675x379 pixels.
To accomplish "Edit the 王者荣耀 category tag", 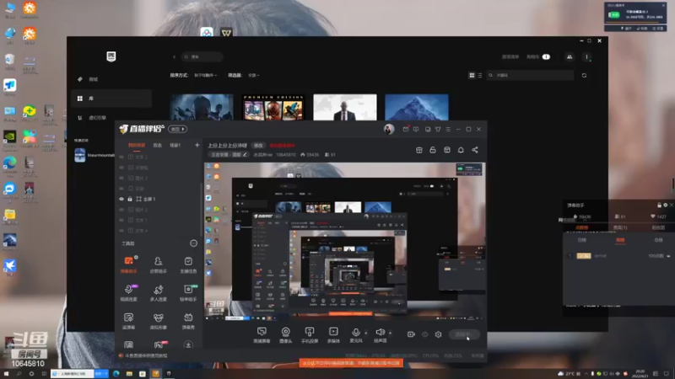I will coord(229,155).
